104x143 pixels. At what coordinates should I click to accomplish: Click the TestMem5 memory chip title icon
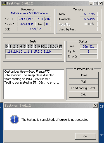coord(4,3)
